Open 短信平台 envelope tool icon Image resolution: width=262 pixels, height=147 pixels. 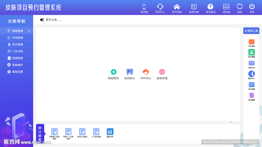(252, 63)
